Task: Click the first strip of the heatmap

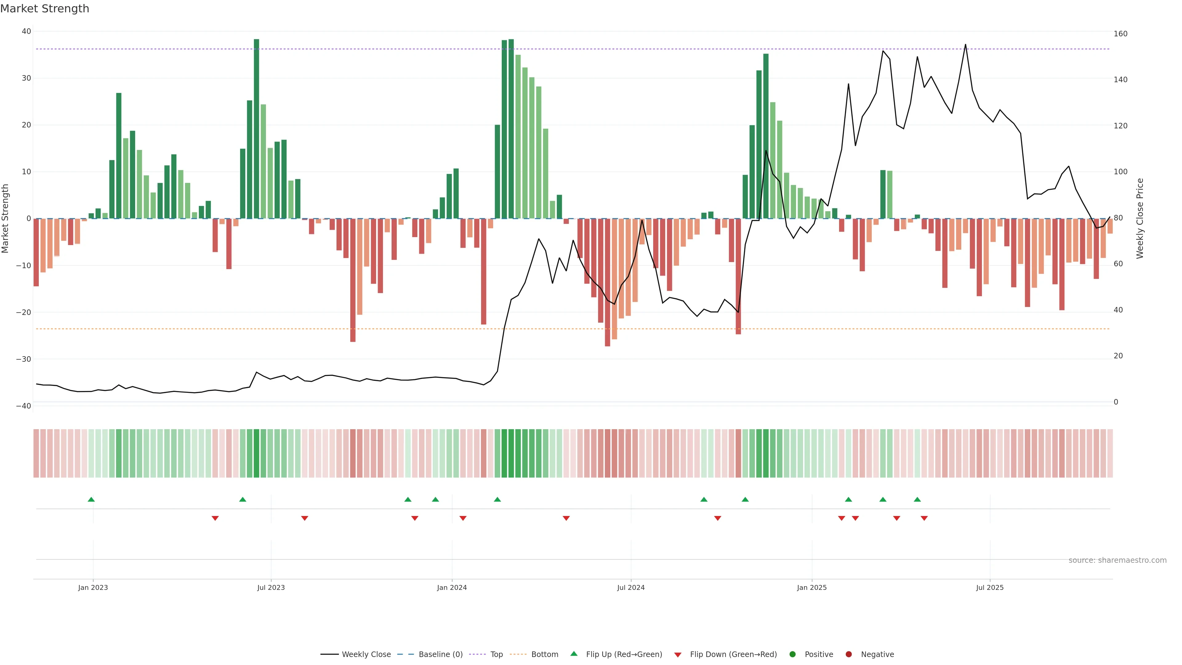Action: 36,453
